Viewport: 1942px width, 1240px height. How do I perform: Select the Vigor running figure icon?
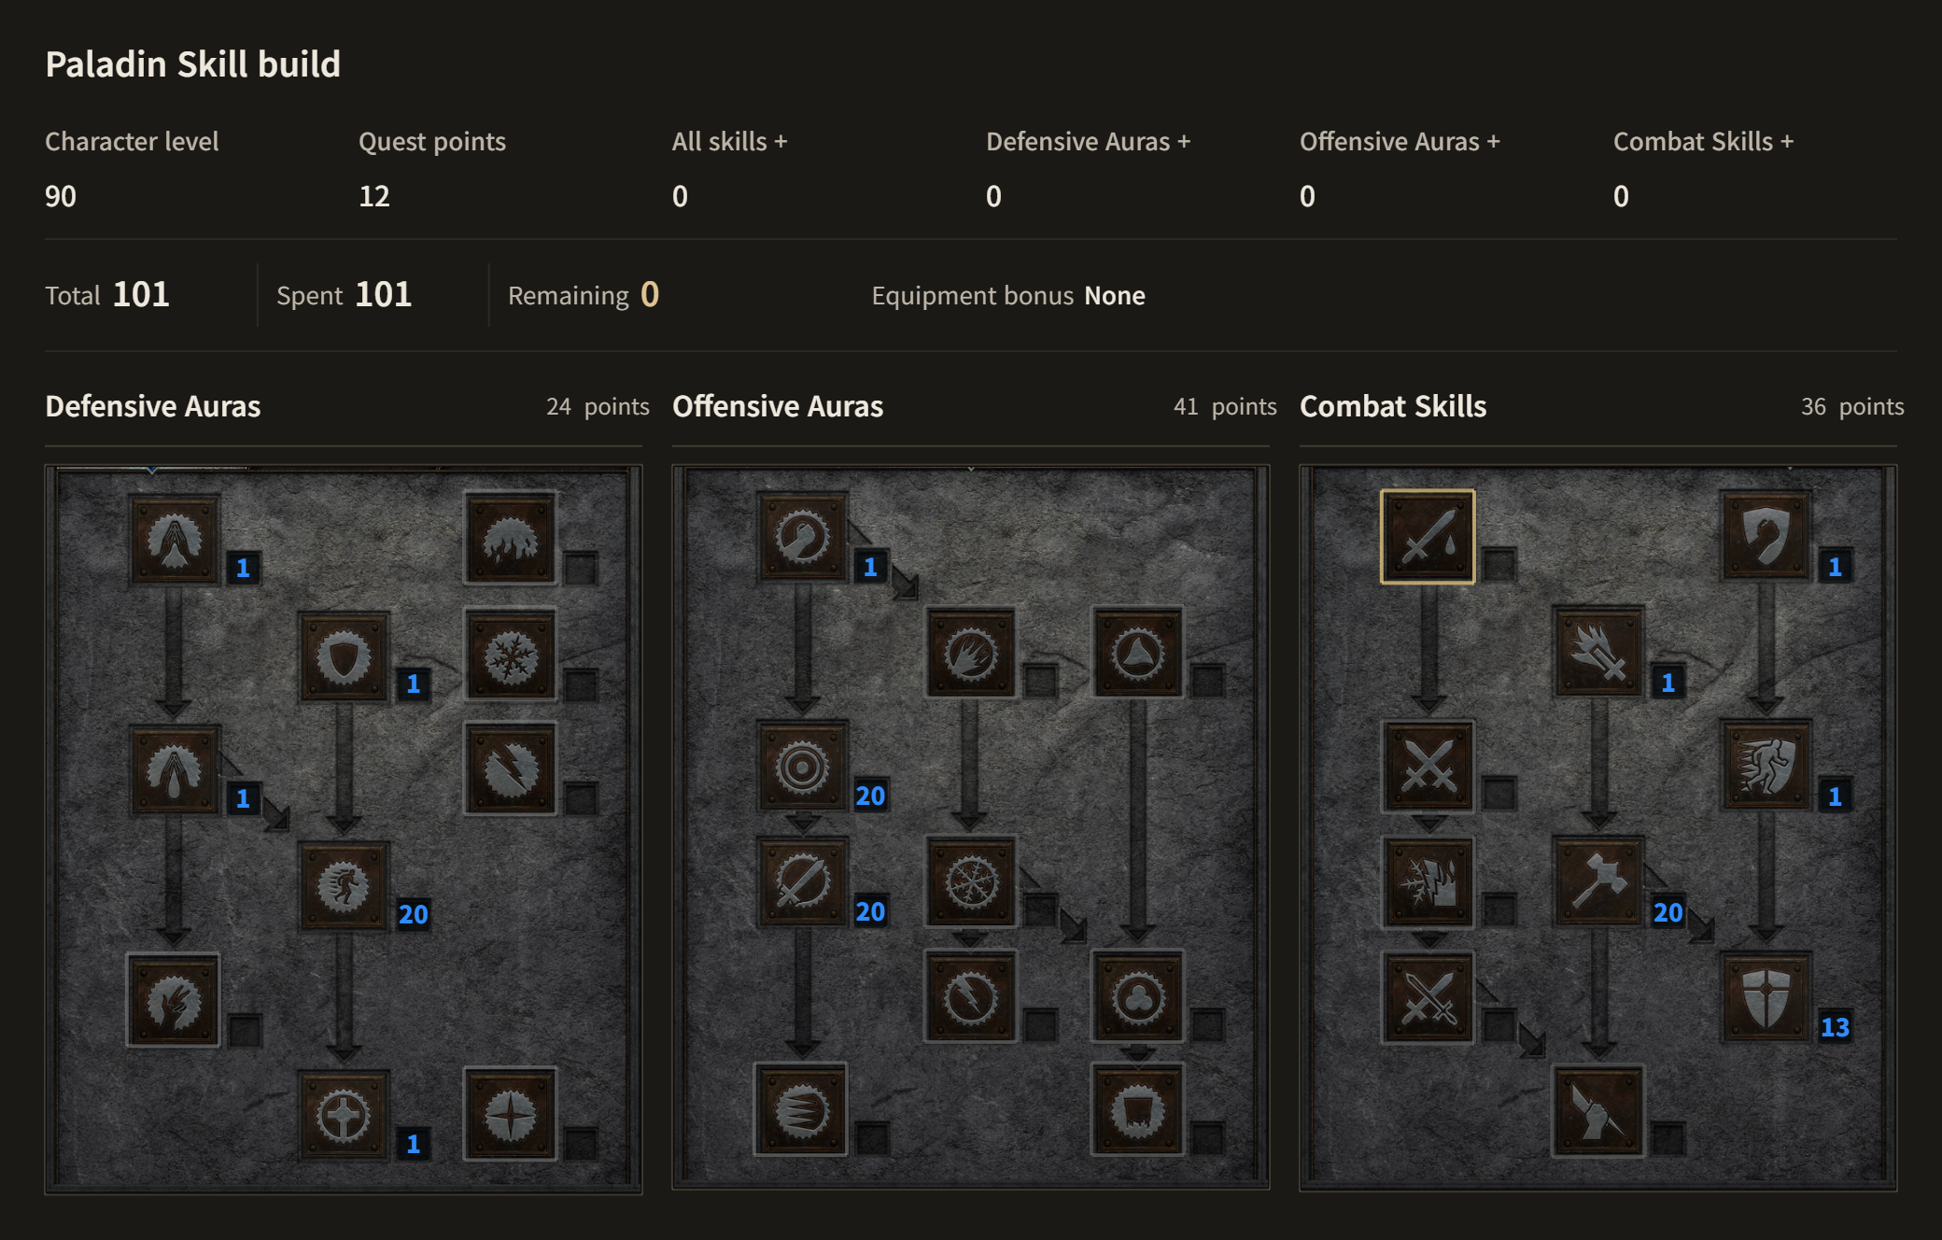tap(344, 886)
